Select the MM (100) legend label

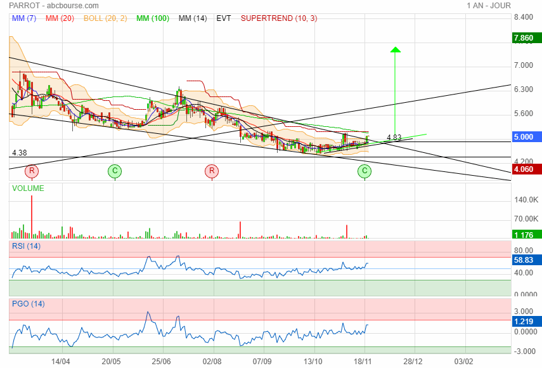(x=153, y=18)
